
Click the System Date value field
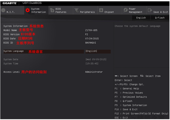(96, 59)
